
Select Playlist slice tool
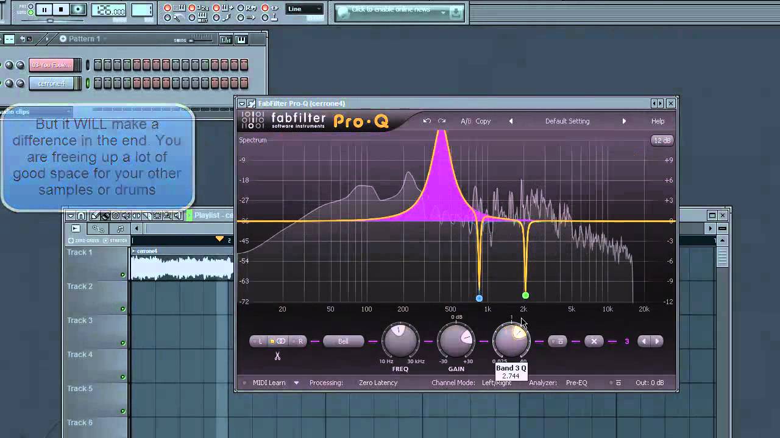point(147,216)
